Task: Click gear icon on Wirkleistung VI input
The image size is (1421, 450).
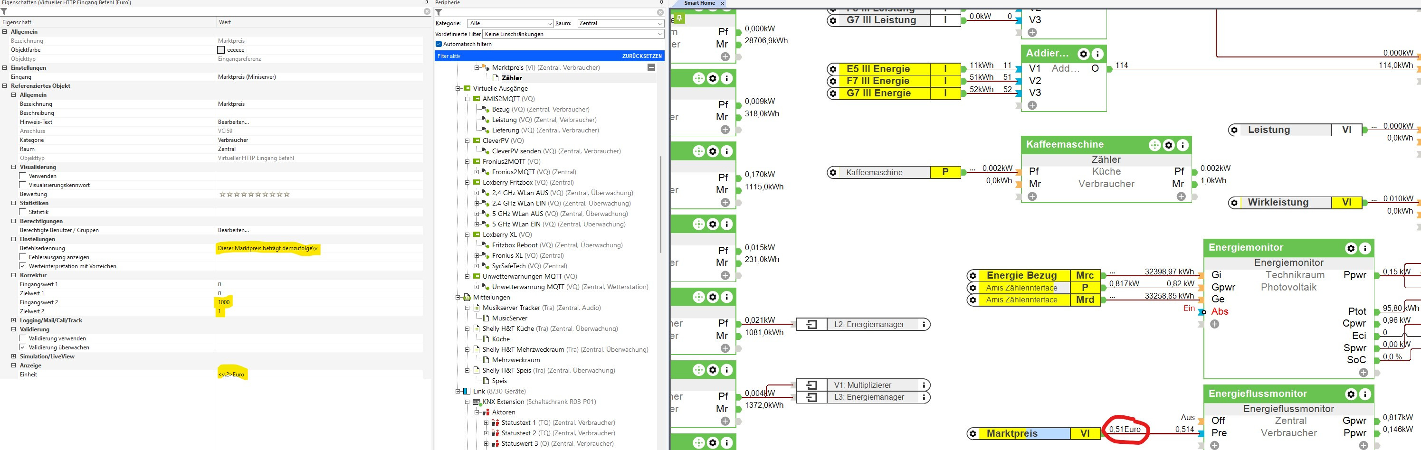Action: [1234, 203]
